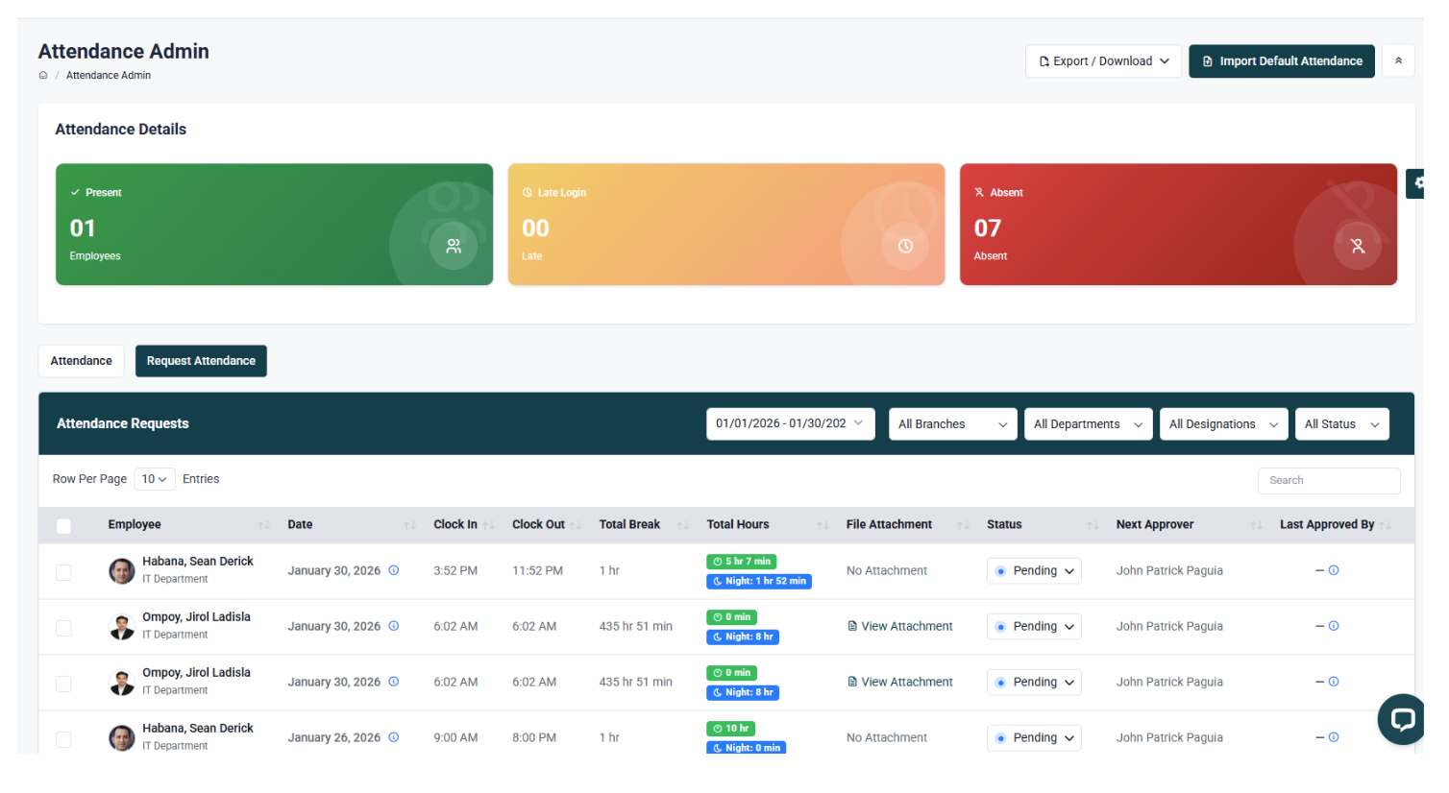
Task: Toggle the select-all header checkbox
Action: [x=63, y=525]
